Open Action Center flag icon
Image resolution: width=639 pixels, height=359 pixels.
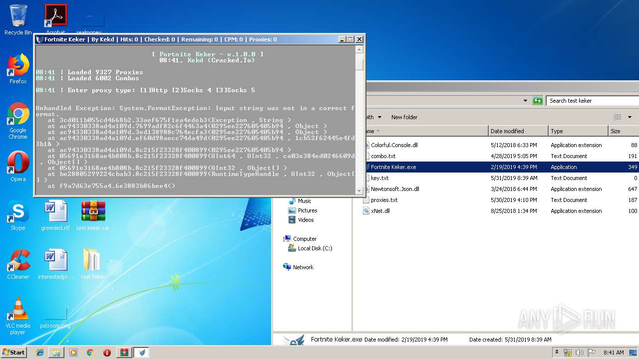592,353
